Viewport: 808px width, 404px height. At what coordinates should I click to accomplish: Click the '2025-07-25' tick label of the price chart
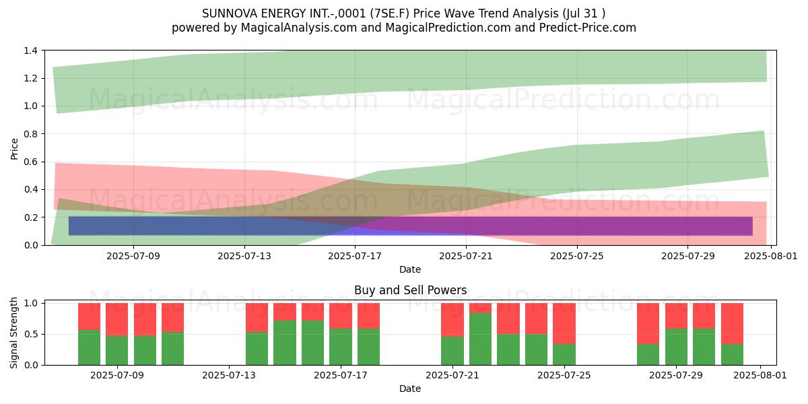coord(577,255)
